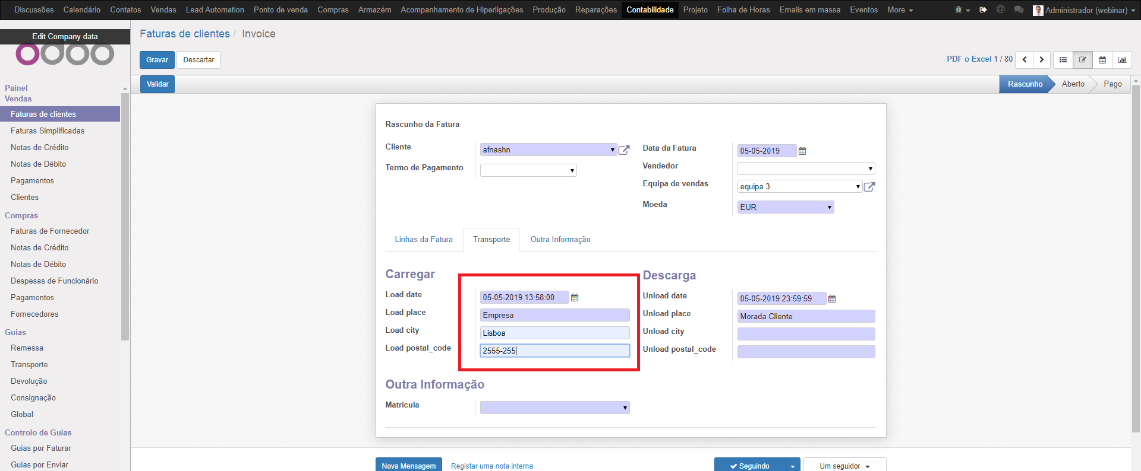
Task: Switch to list view
Action: [x=1063, y=60]
